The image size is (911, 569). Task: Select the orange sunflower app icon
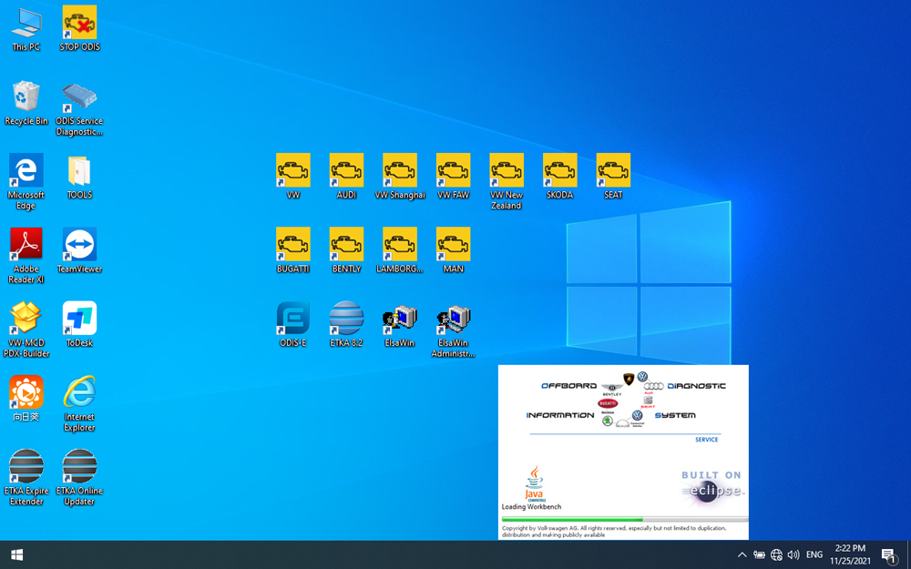[26, 399]
